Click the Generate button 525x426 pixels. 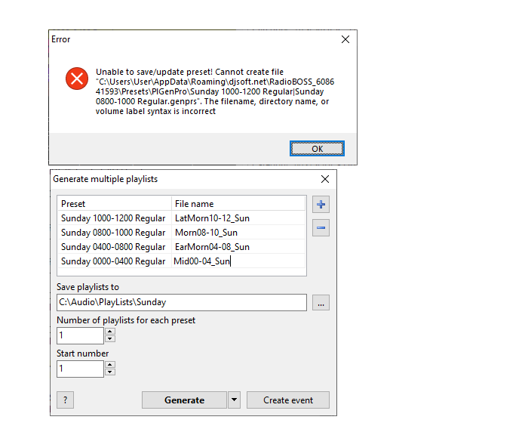tap(184, 400)
